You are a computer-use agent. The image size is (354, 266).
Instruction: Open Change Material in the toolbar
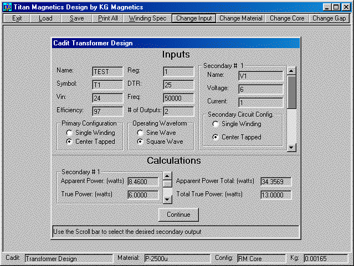coord(240,18)
